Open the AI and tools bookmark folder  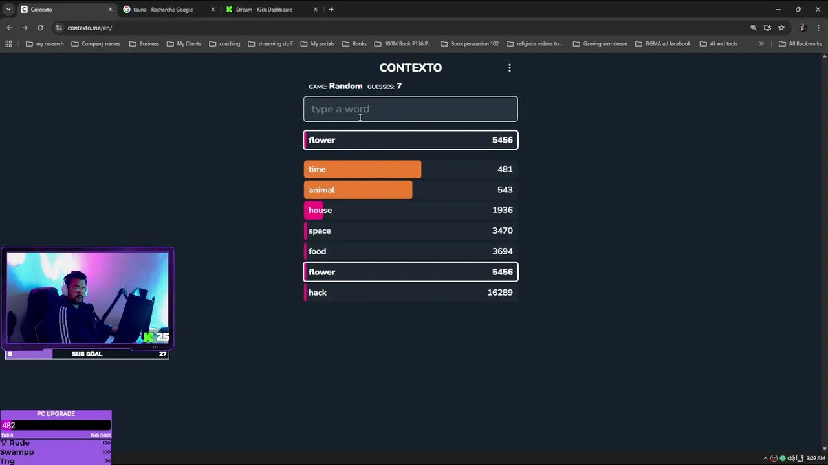pyautogui.click(x=718, y=44)
